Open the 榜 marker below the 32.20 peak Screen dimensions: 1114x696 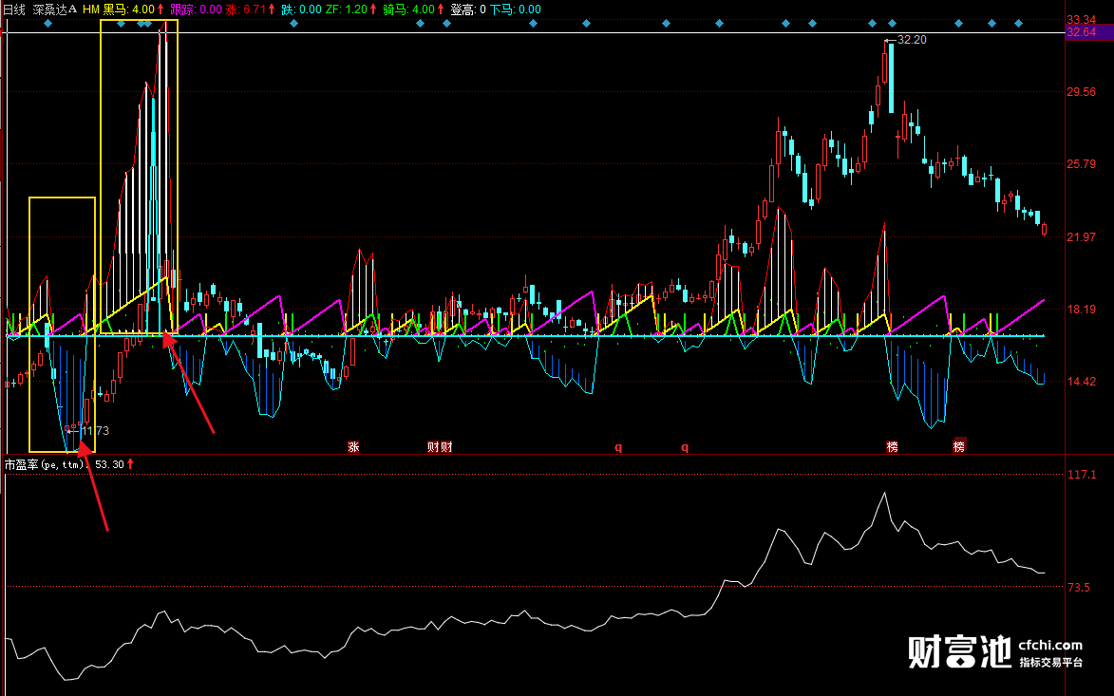(x=892, y=446)
